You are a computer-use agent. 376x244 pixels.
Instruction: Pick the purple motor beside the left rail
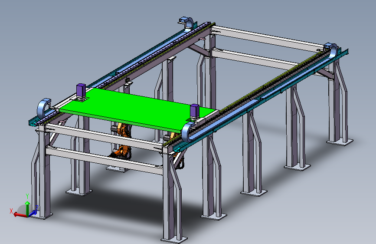(x=81, y=91)
